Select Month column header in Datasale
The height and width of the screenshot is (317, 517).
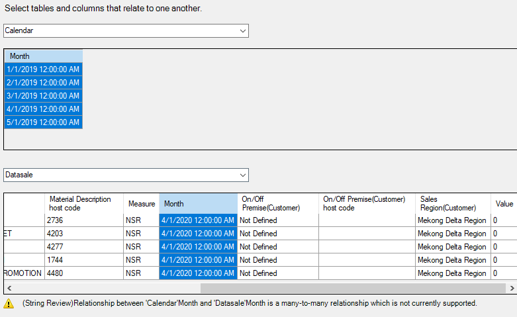(x=198, y=204)
